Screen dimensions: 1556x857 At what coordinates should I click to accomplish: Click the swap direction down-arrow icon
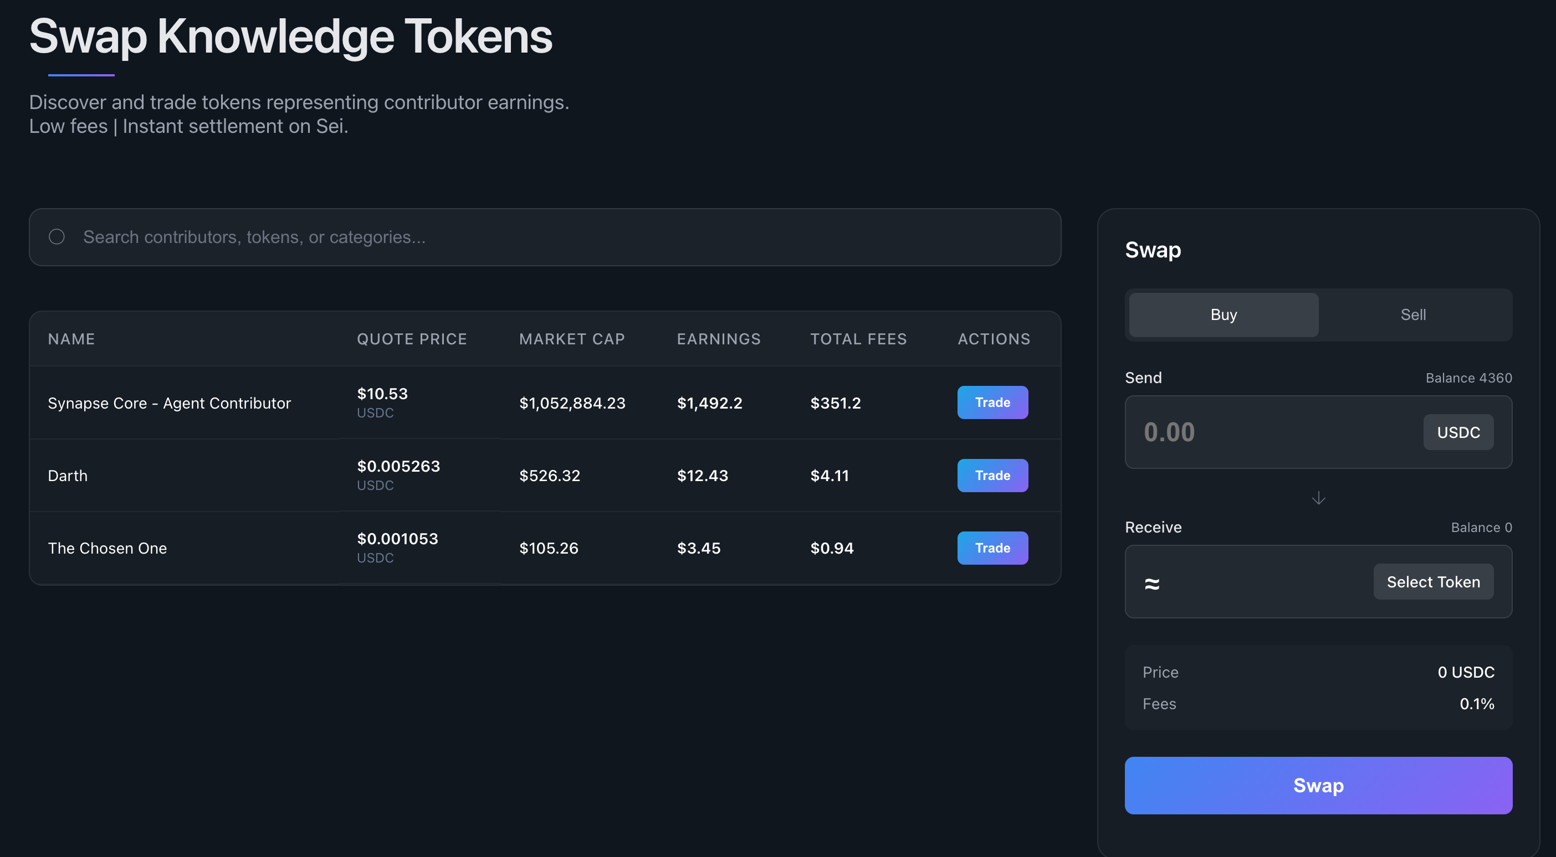coord(1318,498)
